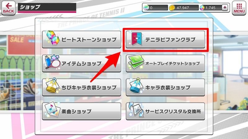248x139 pixels.
Task: Select the テニラビファンクラブ button
Action: coord(165,40)
